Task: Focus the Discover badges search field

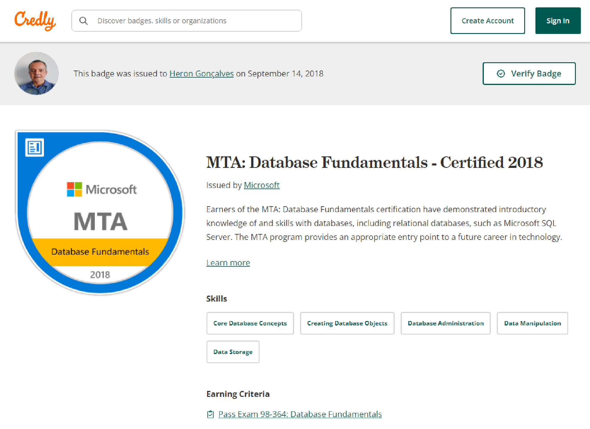Action: (186, 21)
